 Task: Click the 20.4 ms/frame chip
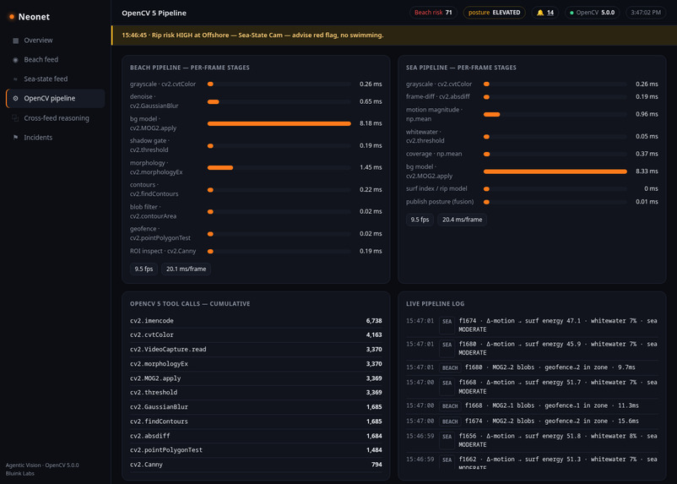[462, 220]
